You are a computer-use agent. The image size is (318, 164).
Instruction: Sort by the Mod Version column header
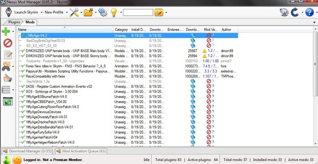pyautogui.click(x=211, y=30)
